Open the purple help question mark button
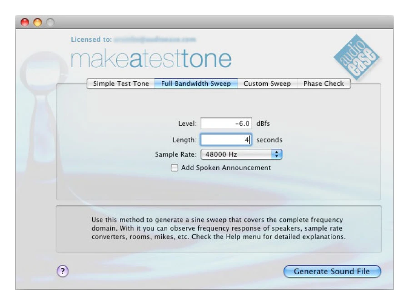 coord(63,271)
